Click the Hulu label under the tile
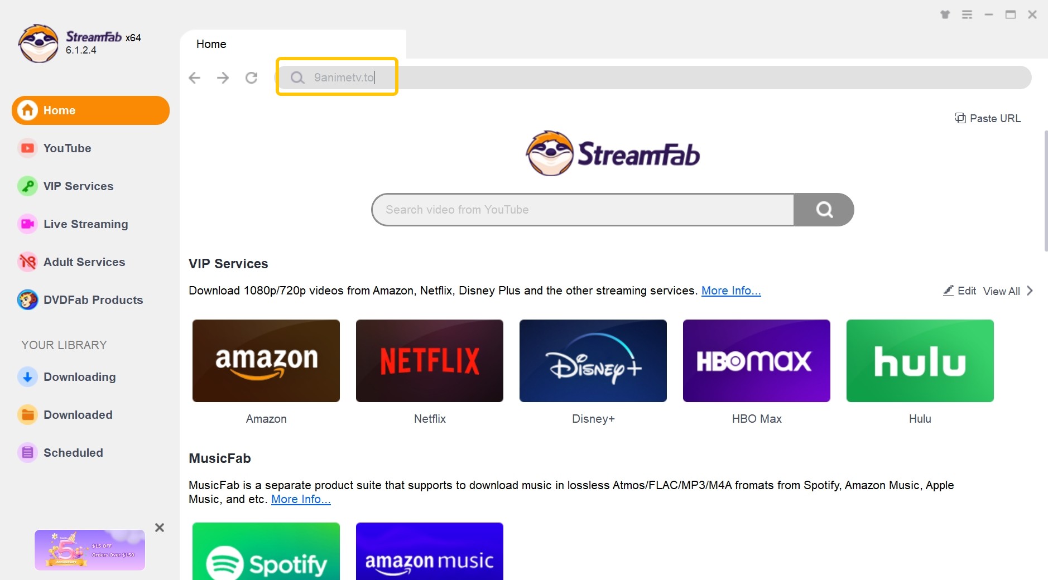The height and width of the screenshot is (580, 1048). click(x=920, y=419)
